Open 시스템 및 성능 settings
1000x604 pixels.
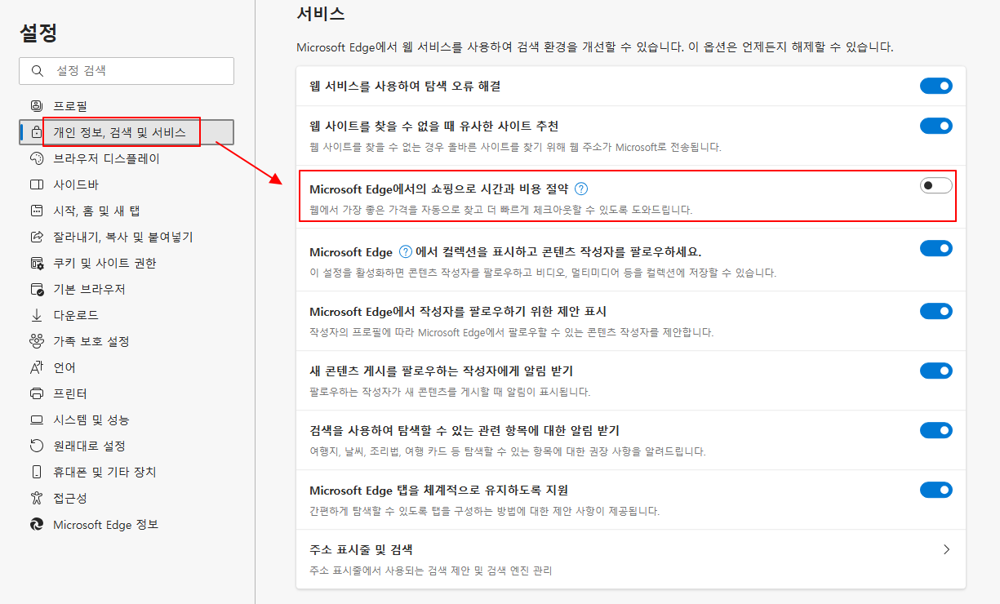coord(127,420)
